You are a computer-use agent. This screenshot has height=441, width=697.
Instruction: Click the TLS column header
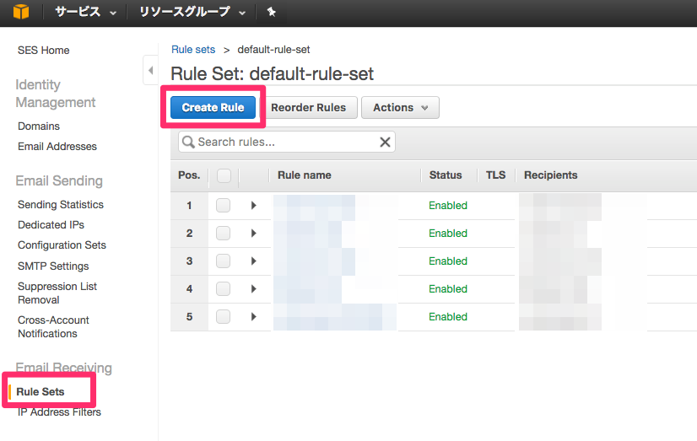(x=495, y=175)
